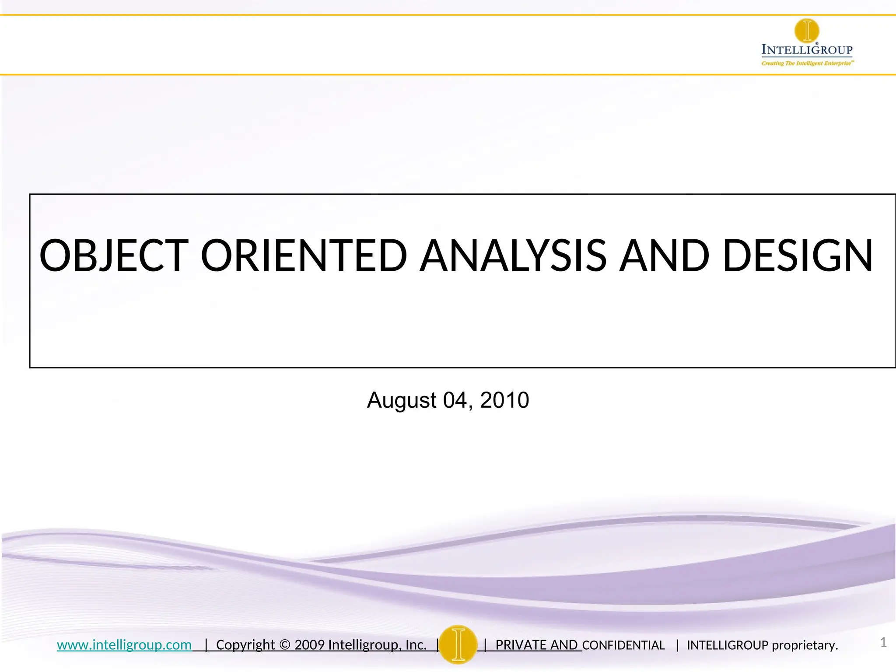Select the word DESIGN in the title

[x=798, y=255]
